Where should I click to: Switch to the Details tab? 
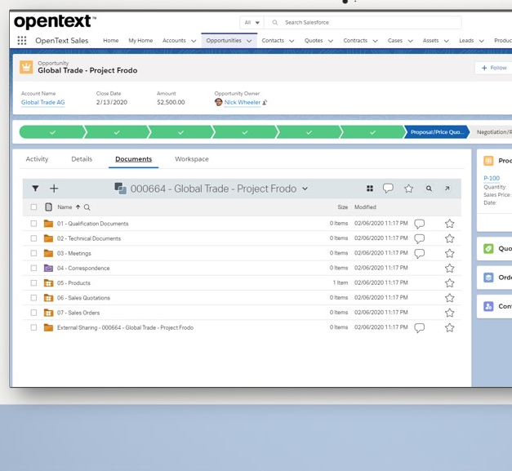[82, 159]
